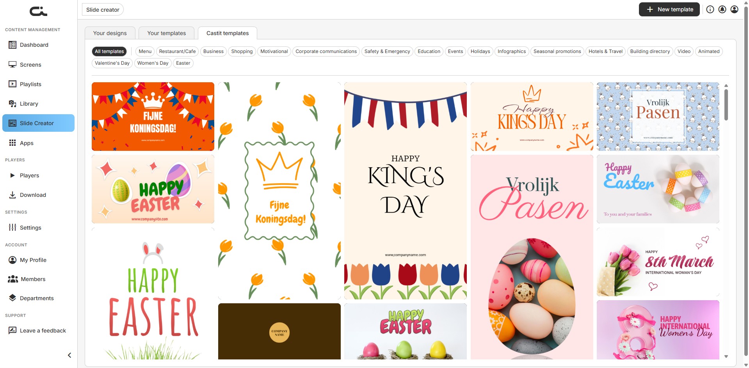This screenshot has height=368, width=749.
Task: Collapse the sidebar with the chevron
Action: click(x=69, y=355)
